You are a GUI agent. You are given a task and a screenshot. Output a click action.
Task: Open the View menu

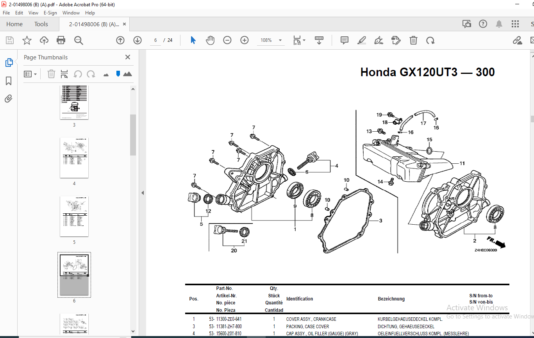point(34,13)
